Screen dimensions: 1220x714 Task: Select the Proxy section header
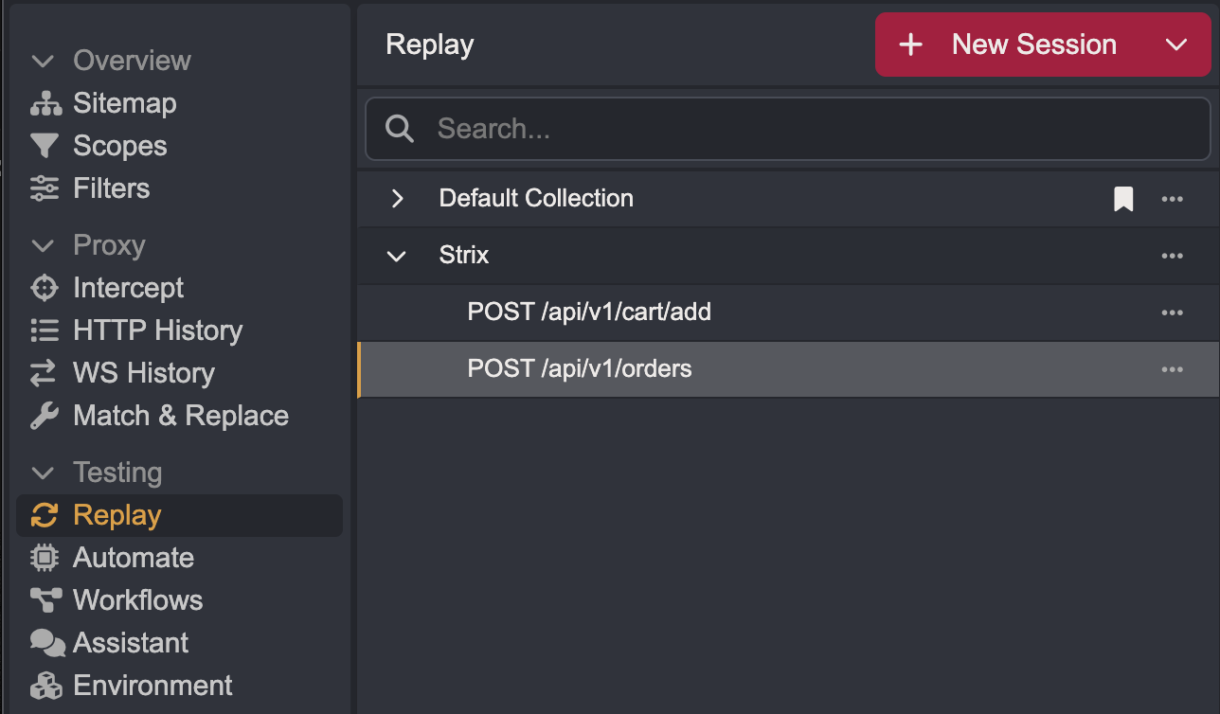pyautogui.click(x=109, y=245)
